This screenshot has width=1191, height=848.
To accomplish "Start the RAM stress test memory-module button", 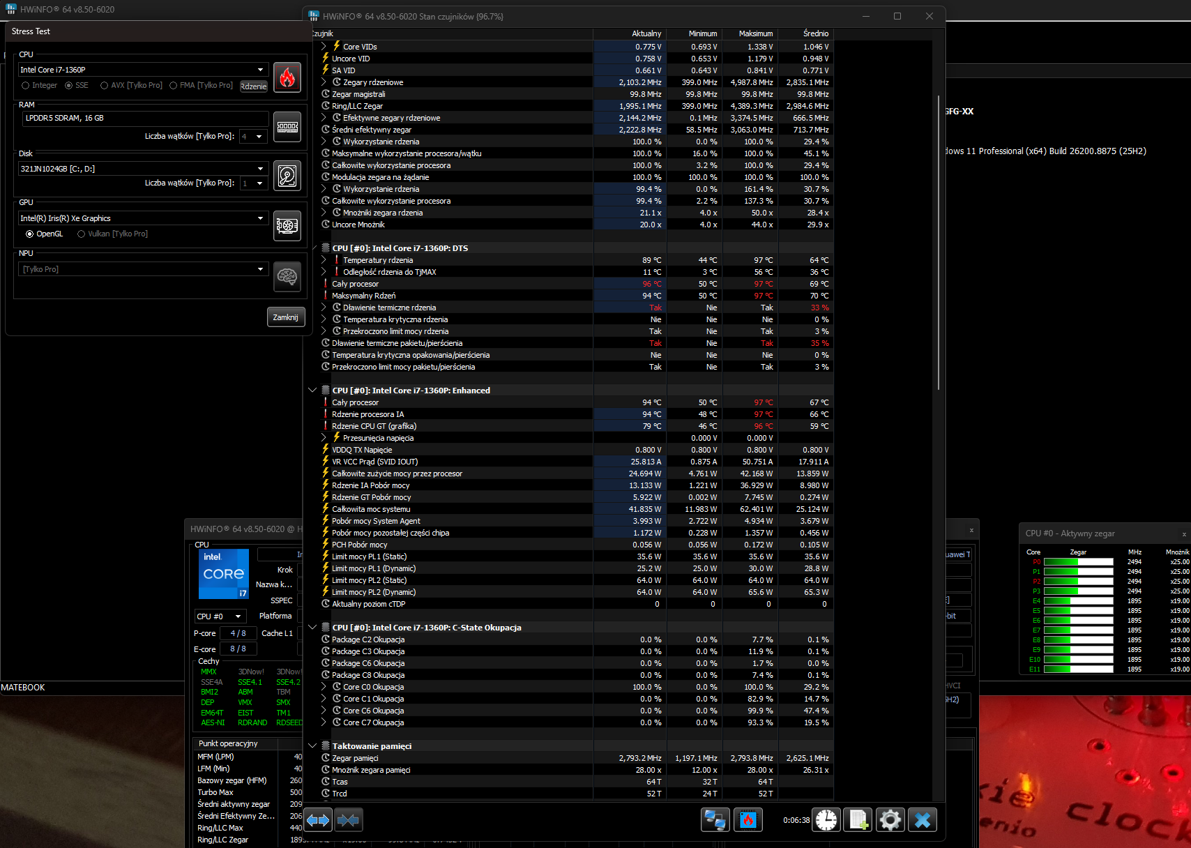I will pos(287,127).
